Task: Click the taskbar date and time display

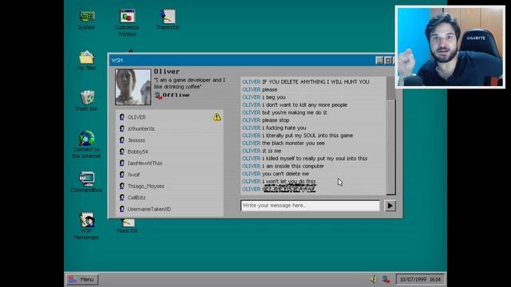Action: click(x=420, y=279)
